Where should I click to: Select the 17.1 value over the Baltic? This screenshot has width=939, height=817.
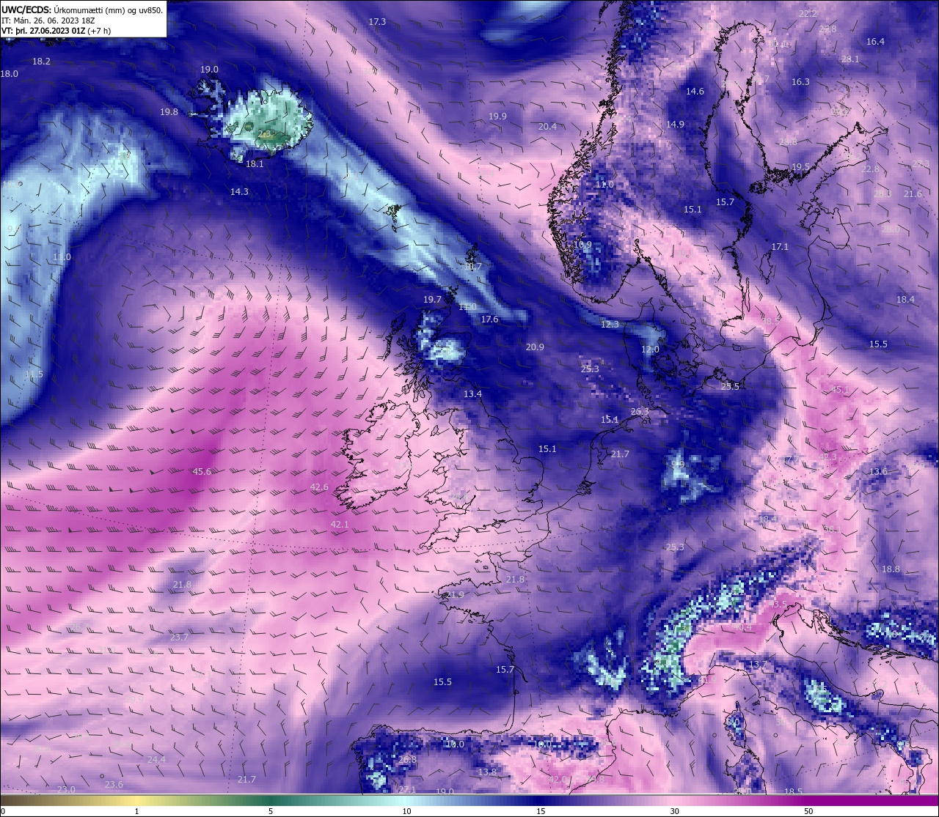click(x=779, y=247)
